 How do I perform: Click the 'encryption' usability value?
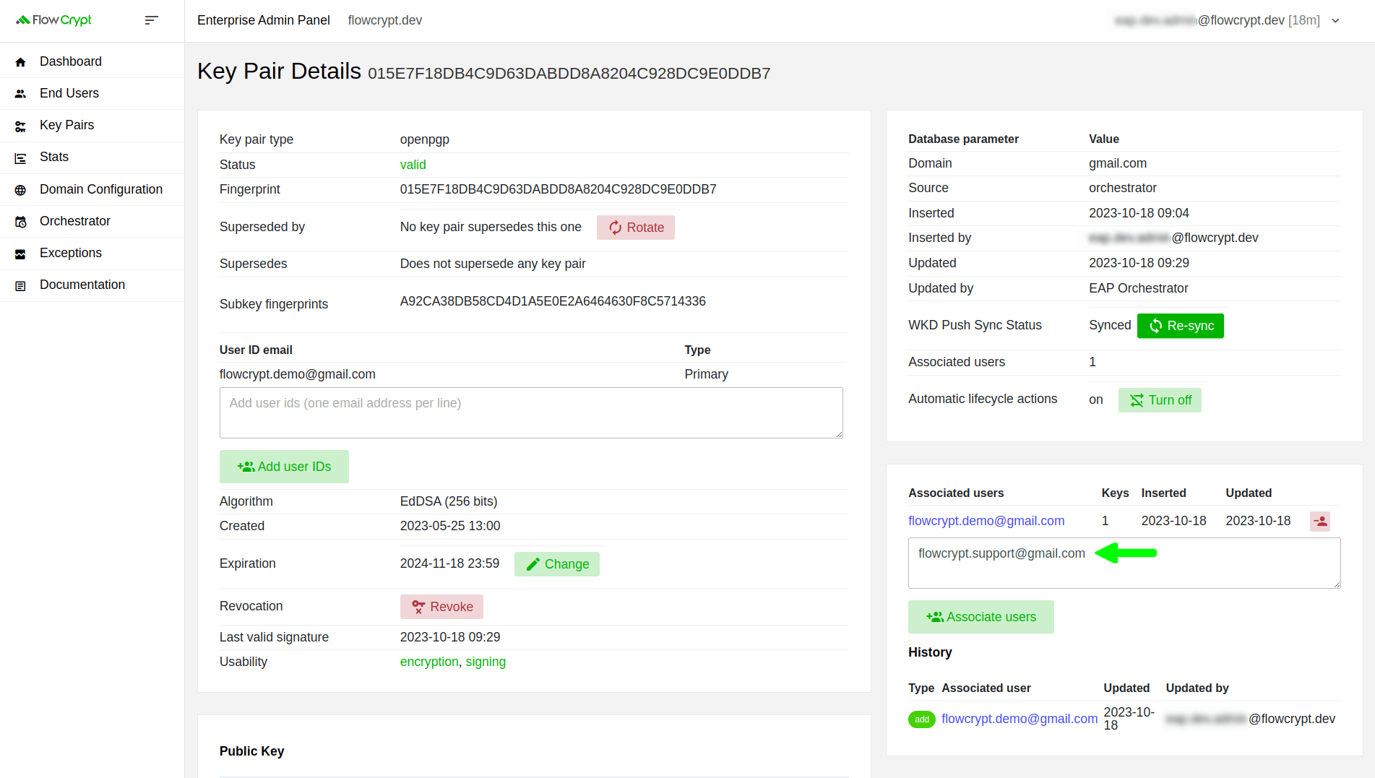(429, 662)
